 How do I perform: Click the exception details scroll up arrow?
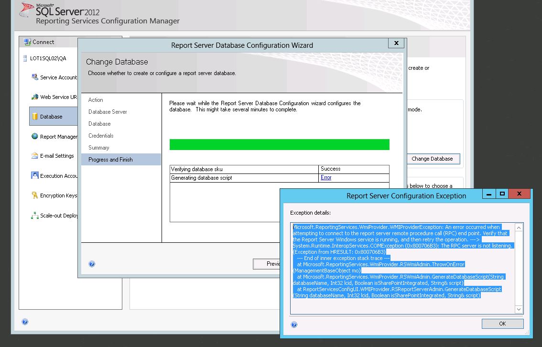(519, 228)
